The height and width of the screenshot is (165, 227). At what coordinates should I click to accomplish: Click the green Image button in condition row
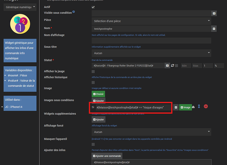coord(185,107)
